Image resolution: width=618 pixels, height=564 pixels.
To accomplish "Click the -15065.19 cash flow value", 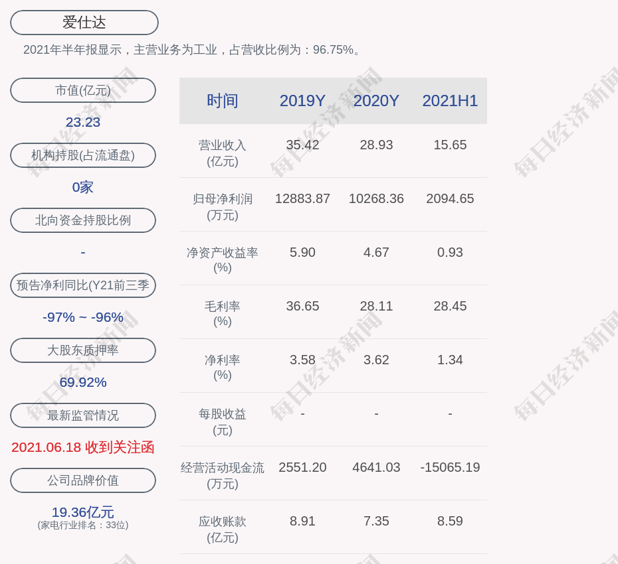I will 450,467.
